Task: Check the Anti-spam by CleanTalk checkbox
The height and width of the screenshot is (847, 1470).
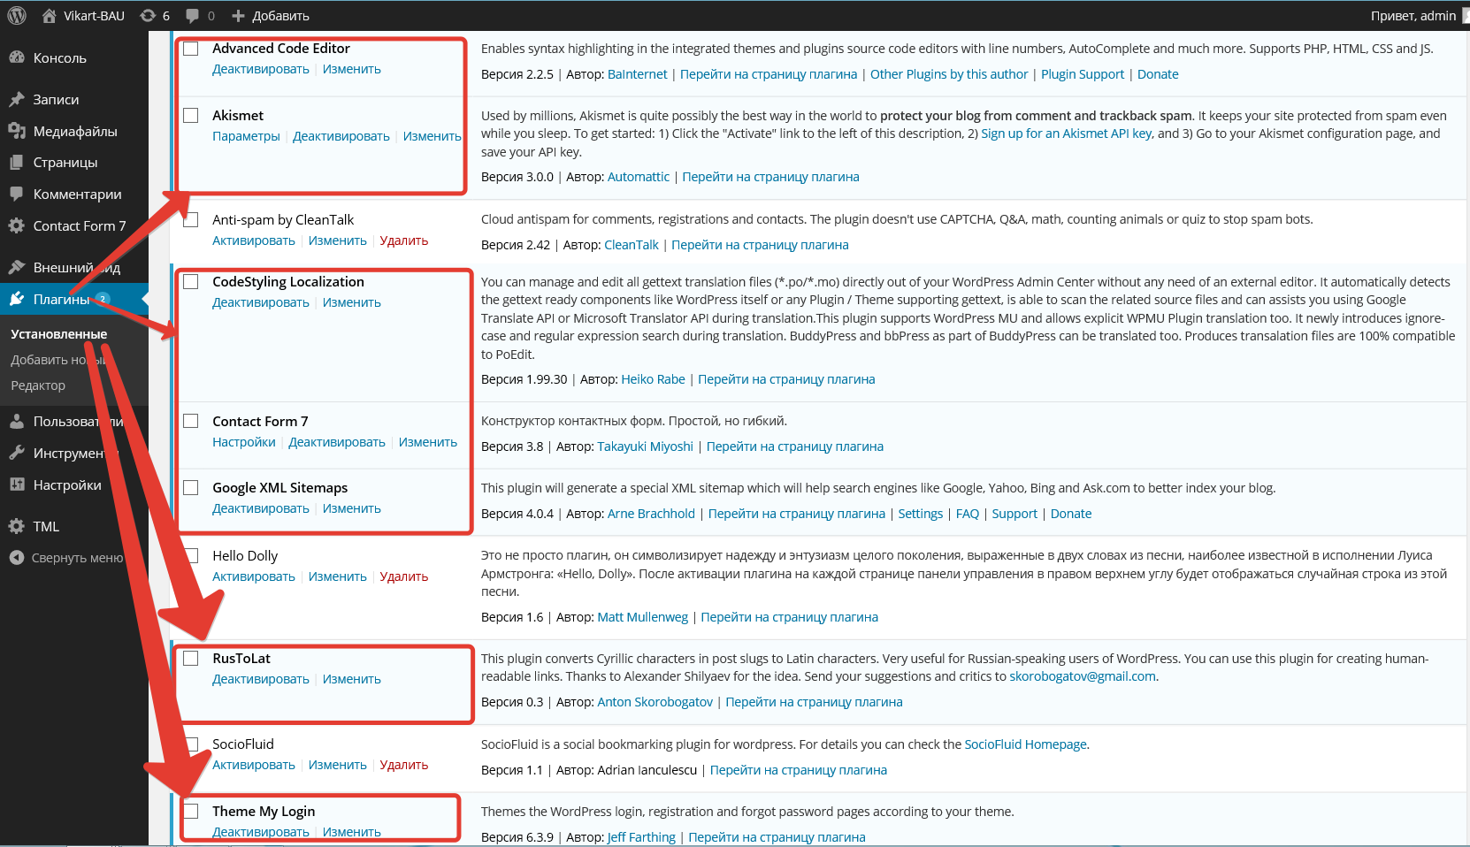Action: point(191,220)
